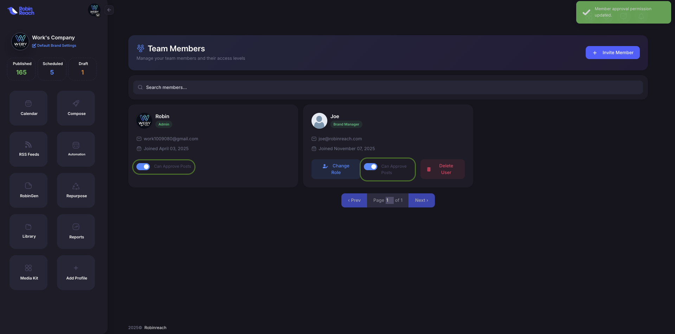
Task: Click the Joe member name
Action: click(x=335, y=116)
